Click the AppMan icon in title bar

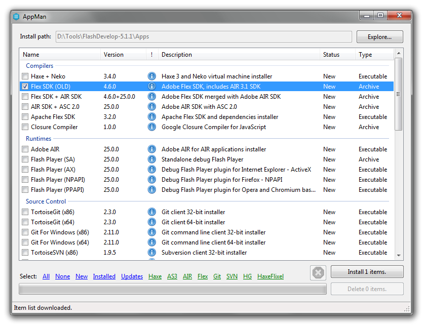coord(16,16)
